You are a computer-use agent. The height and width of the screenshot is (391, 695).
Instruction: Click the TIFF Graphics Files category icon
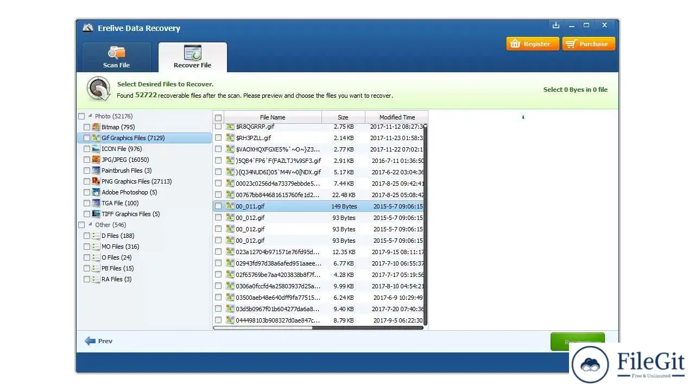[96, 214]
